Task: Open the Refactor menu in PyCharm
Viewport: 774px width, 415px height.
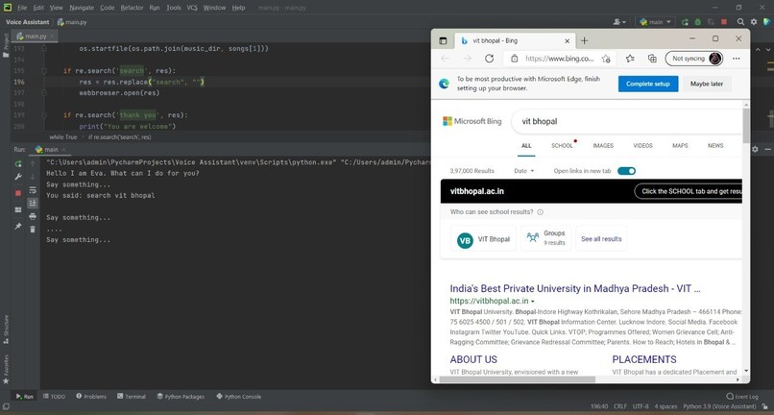Action: click(132, 8)
